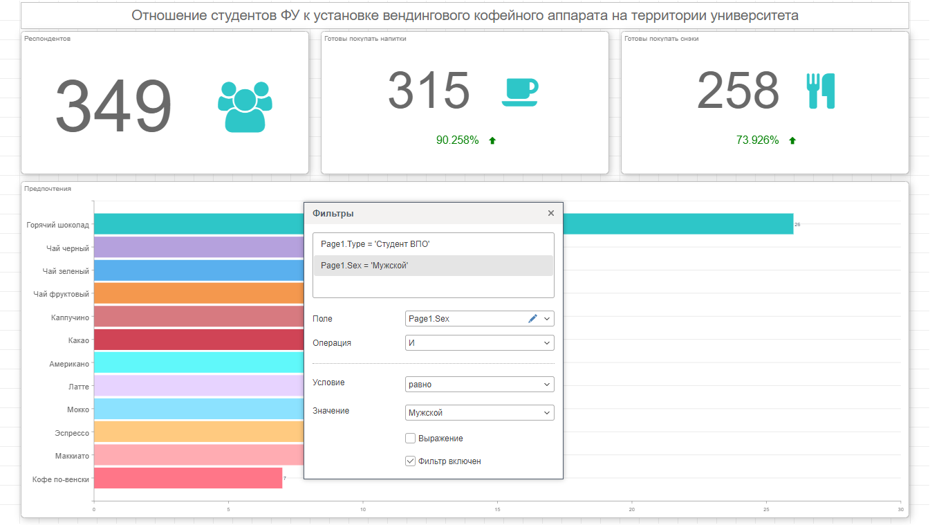This screenshot has height=525, width=930.
Task: Click the pencil edit icon in Поле field
Action: (x=532, y=319)
